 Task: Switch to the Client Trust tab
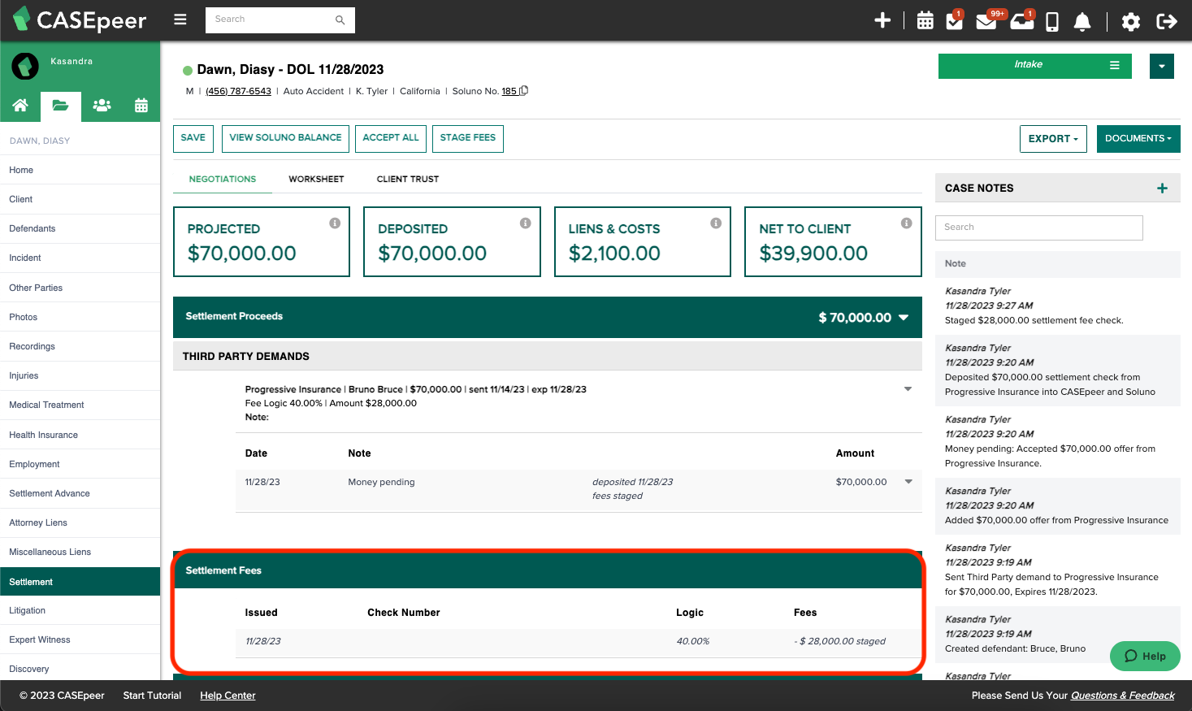point(408,180)
